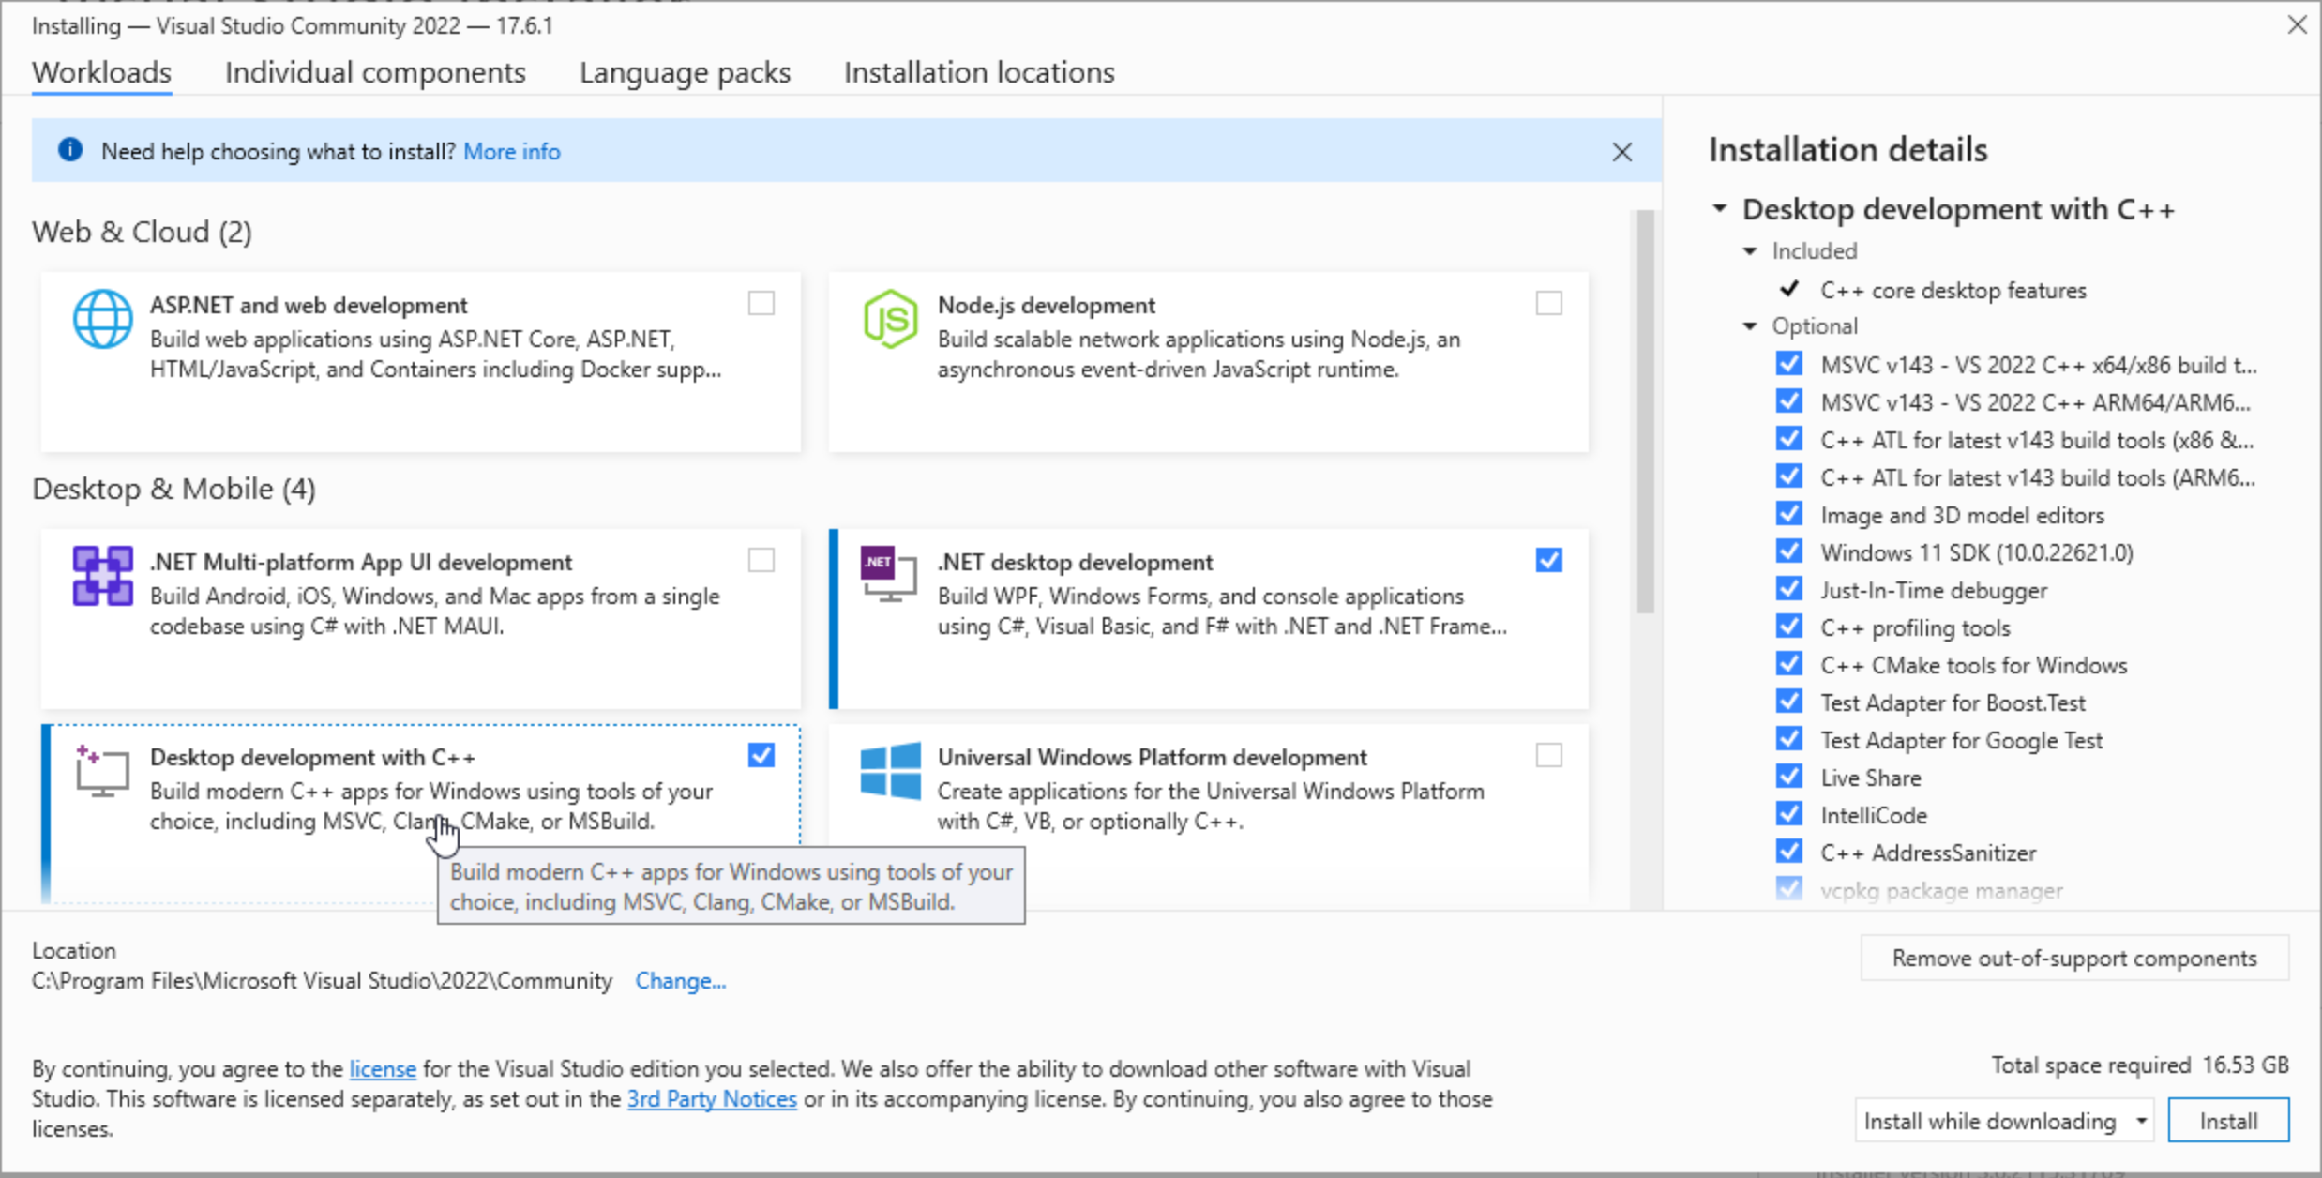Open the 3rd Party Notices link

point(712,1098)
